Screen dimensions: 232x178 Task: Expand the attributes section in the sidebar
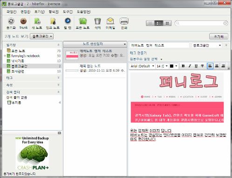58,85
